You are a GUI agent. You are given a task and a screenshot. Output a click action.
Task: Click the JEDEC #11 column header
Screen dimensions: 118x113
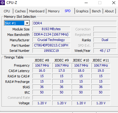coord(101,60)
